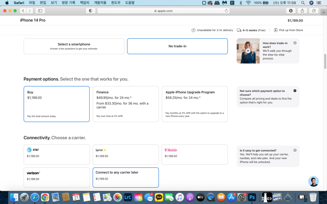
Task: Open the 편집 menu
Action: coord(43,3)
